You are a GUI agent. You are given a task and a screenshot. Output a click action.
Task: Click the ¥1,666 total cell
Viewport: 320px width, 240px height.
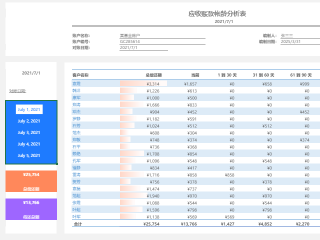point(153,105)
